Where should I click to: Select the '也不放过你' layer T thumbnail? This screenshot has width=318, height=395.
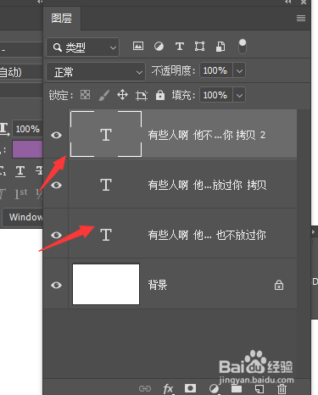point(106,235)
